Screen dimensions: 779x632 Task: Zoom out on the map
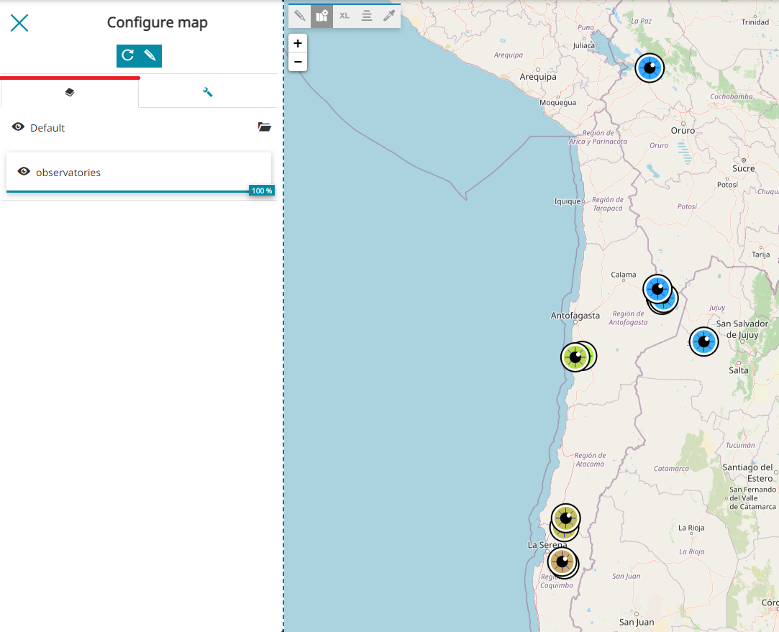tap(298, 62)
